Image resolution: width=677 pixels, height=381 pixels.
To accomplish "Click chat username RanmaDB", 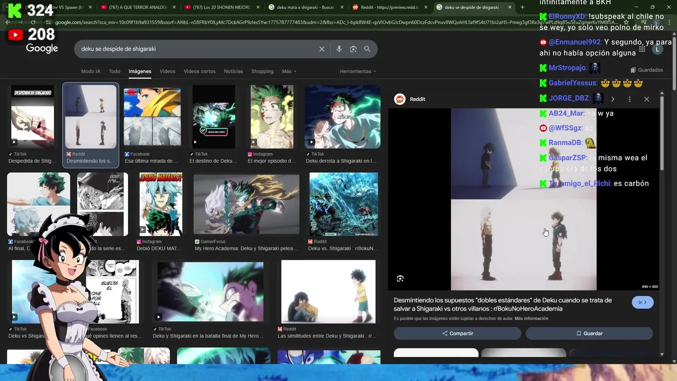I will (565, 142).
